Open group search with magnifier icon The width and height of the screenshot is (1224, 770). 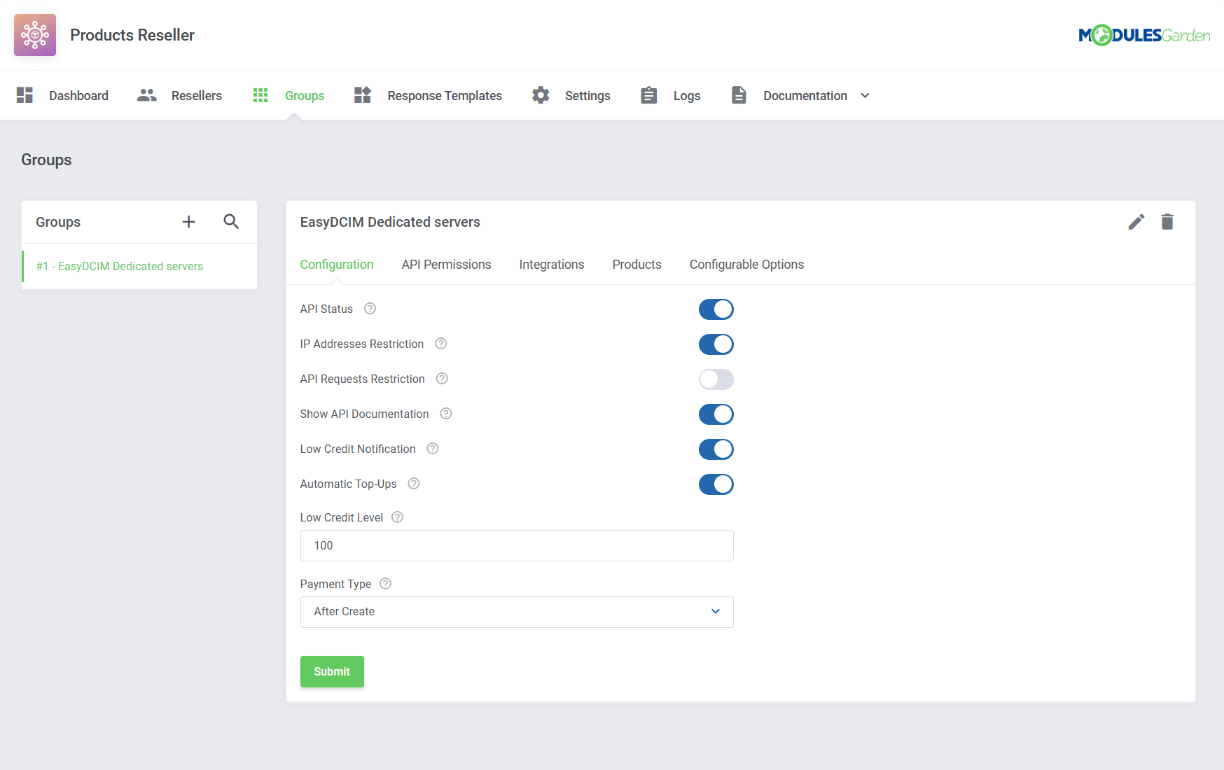tap(231, 222)
